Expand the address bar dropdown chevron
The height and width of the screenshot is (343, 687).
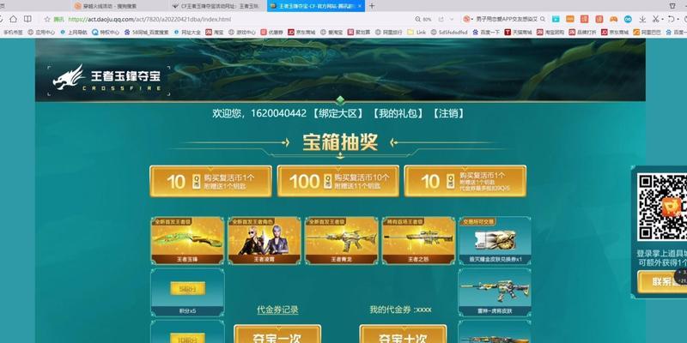[452, 19]
